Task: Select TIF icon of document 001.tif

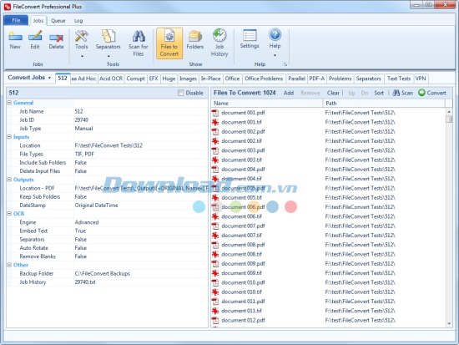Action: (215, 122)
